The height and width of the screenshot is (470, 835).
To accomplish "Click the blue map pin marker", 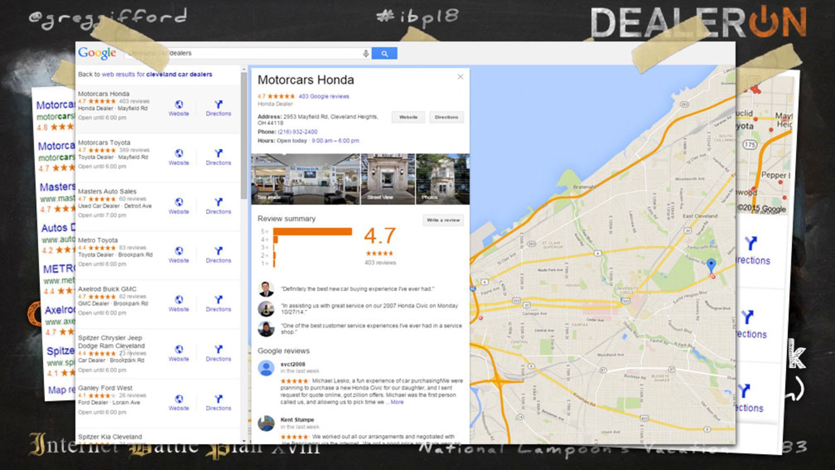I will coord(711,265).
